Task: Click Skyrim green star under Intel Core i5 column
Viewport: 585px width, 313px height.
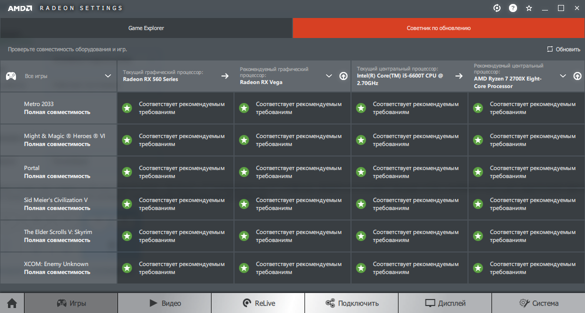Action: (x=361, y=236)
